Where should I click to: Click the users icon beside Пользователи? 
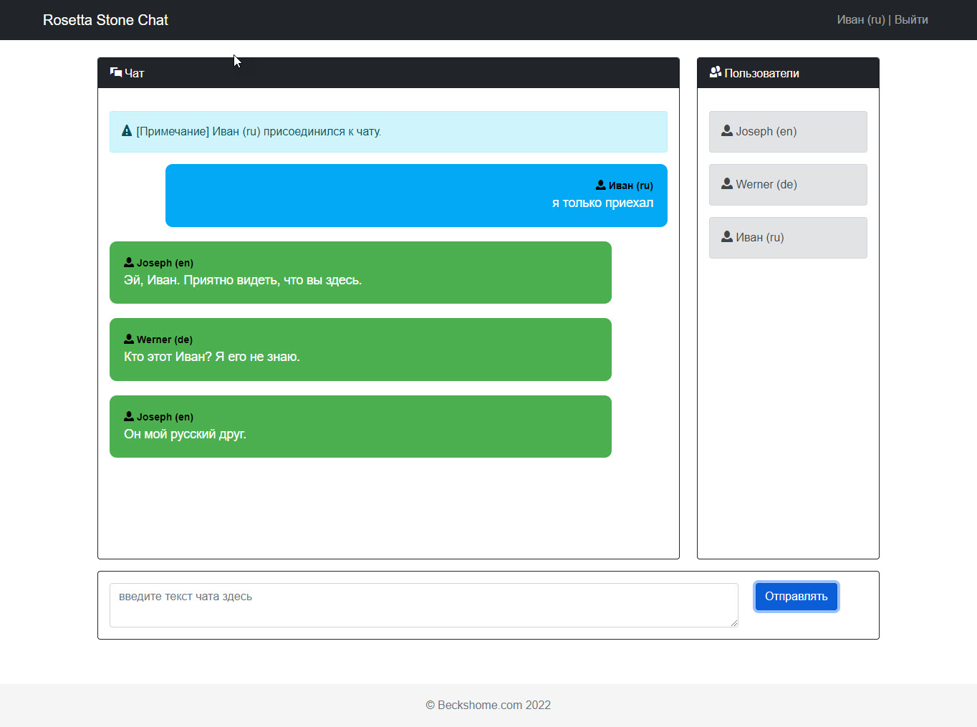click(x=716, y=72)
